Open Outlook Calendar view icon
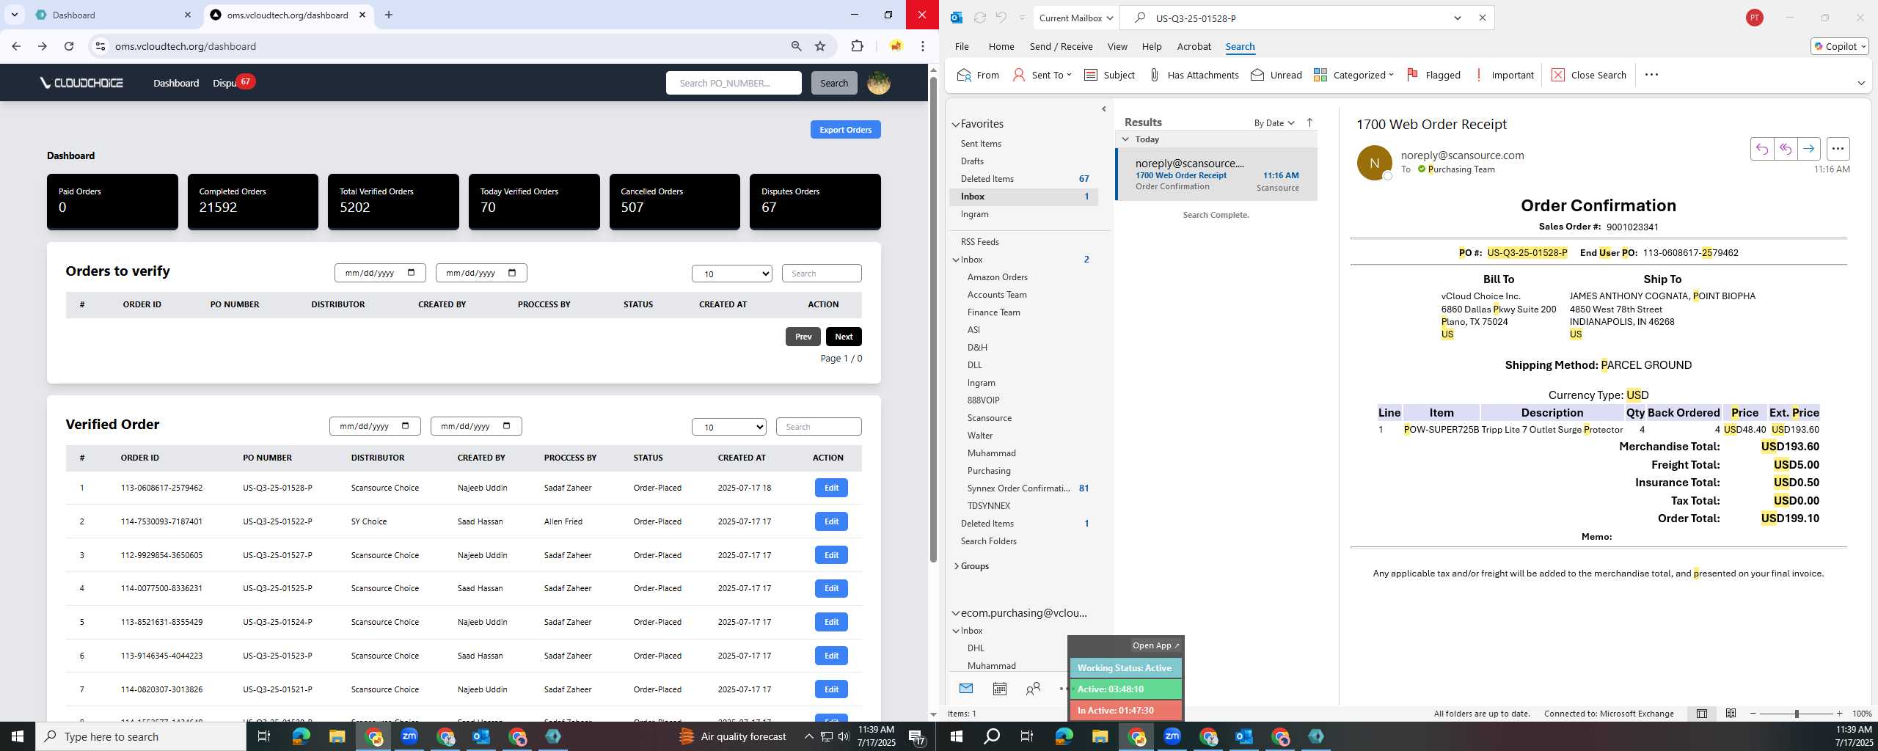 (x=999, y=688)
